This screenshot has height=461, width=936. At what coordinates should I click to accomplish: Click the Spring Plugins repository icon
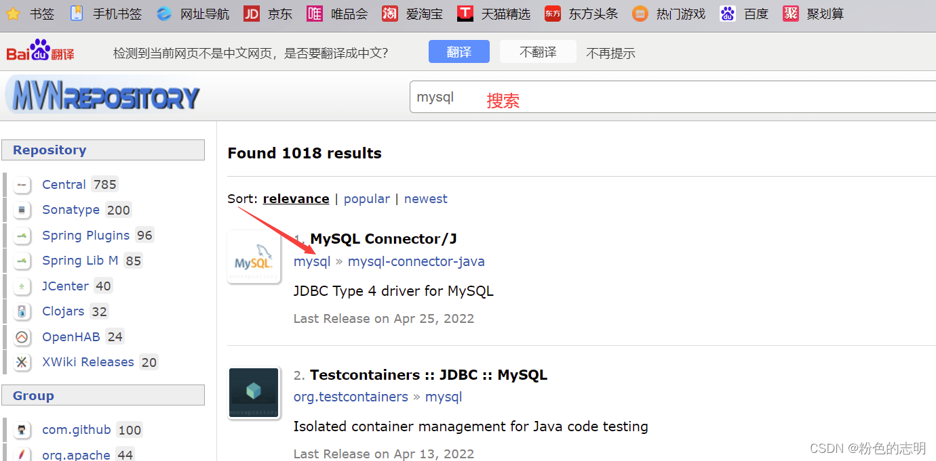pos(22,236)
